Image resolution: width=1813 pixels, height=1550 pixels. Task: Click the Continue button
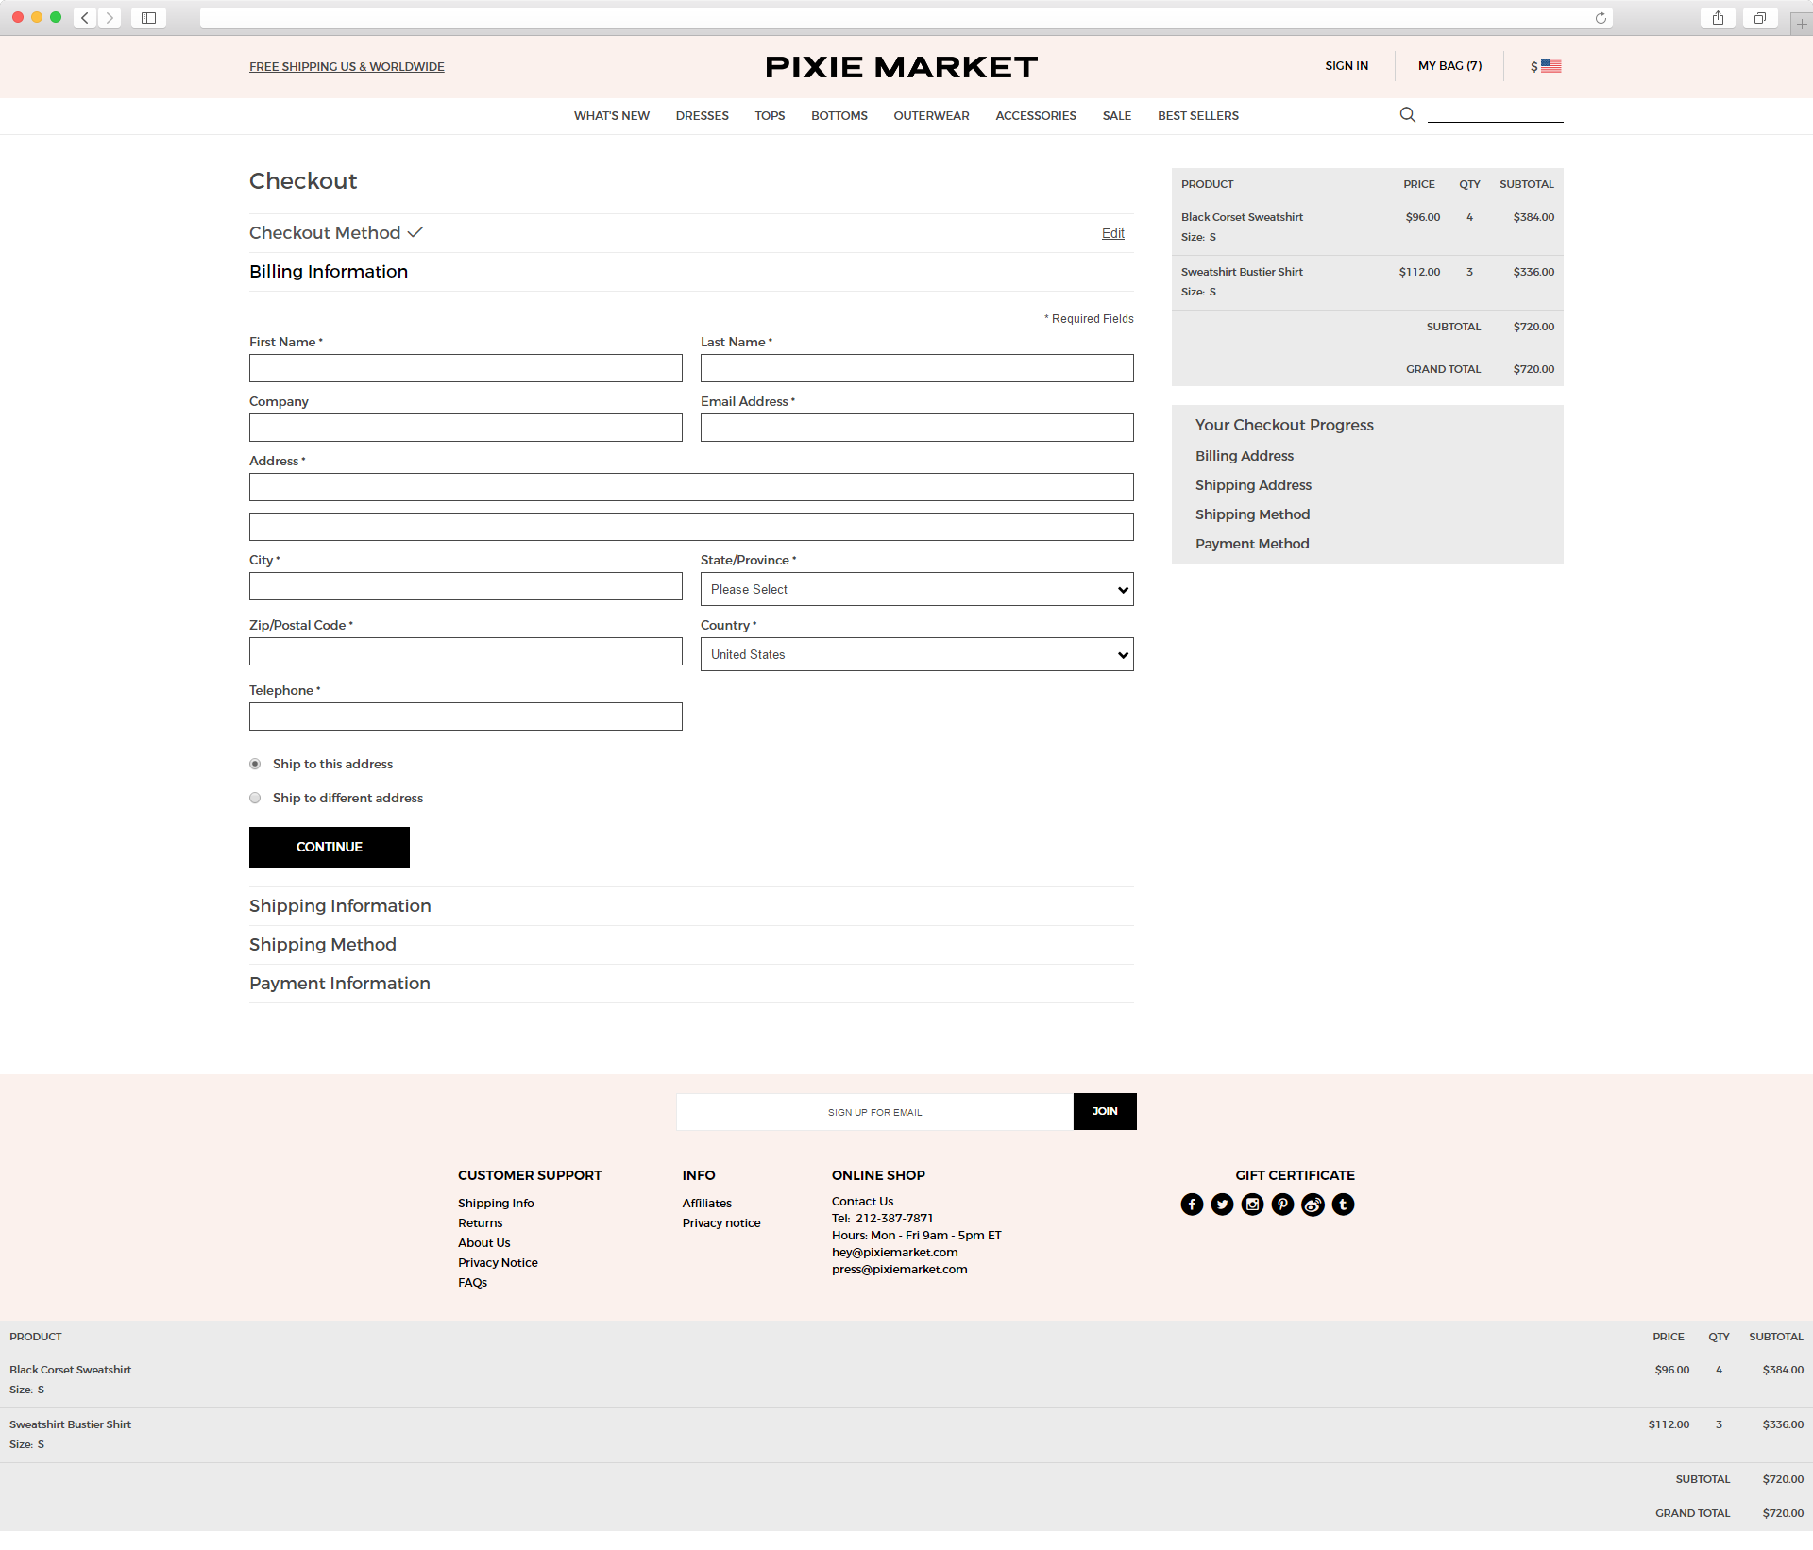coord(330,847)
